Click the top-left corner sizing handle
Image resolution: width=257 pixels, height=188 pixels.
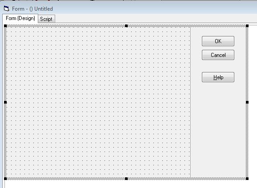5,26
